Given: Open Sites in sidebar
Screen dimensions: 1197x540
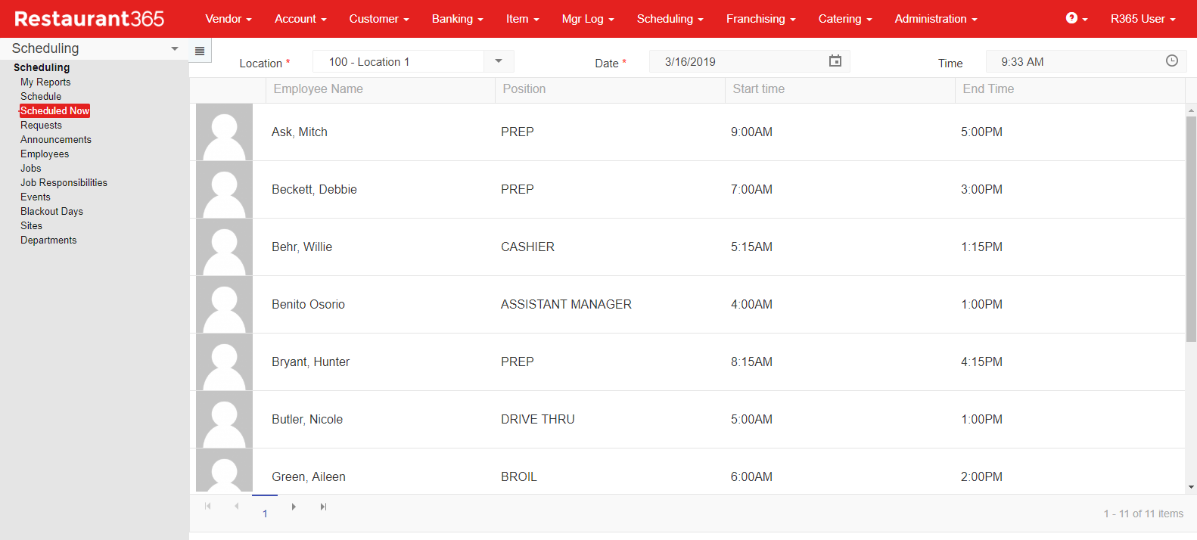Looking at the screenshot, I should click(x=31, y=225).
